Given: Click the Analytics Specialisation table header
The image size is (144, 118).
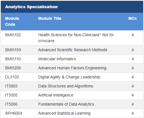Looking at the screenshot, I should click(31, 7).
